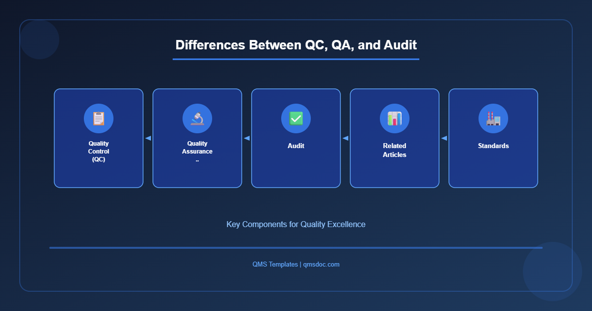Open the qmsdoc.com link in the footer

pyautogui.click(x=322, y=264)
